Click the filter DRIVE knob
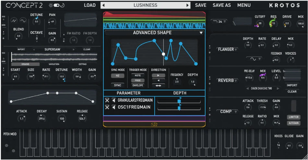 click(287, 24)
